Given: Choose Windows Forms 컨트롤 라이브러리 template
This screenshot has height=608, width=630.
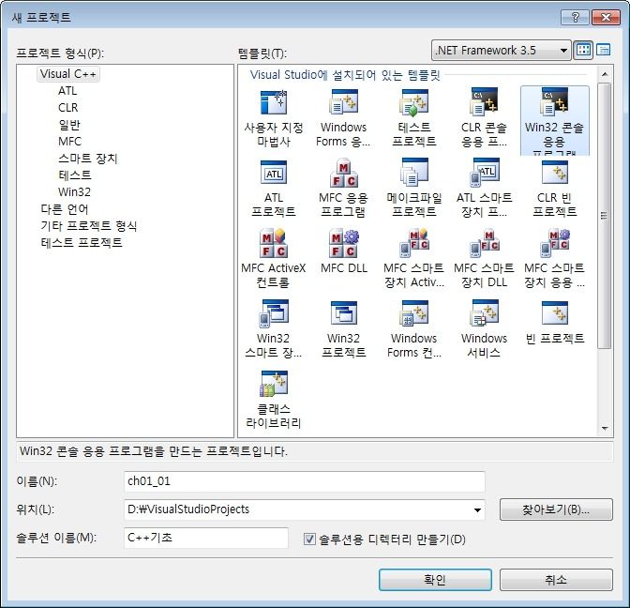Looking at the screenshot, I should point(413,329).
